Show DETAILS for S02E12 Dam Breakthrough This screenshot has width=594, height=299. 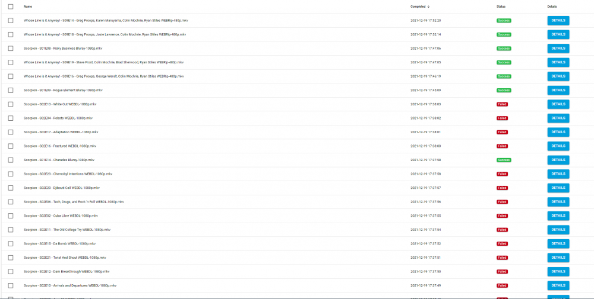coord(558,272)
